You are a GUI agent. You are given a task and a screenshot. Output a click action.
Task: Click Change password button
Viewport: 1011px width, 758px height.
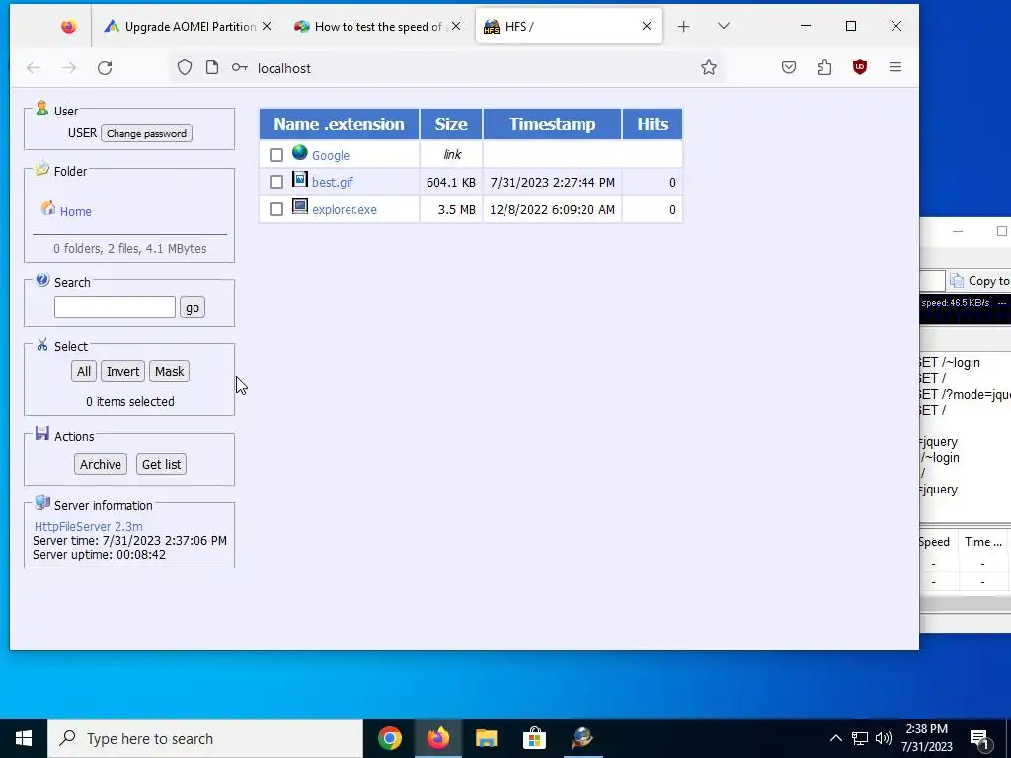coord(146,133)
